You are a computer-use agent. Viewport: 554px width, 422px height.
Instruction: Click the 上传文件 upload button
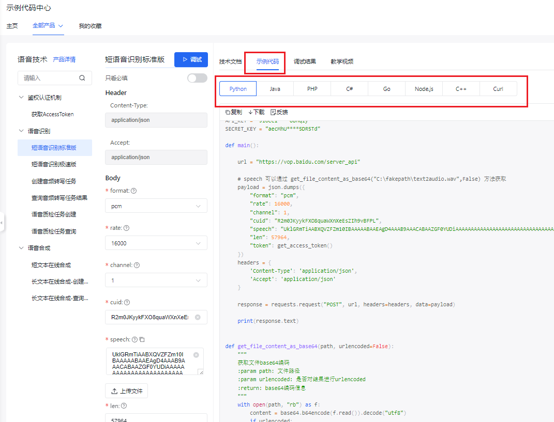tap(127, 391)
